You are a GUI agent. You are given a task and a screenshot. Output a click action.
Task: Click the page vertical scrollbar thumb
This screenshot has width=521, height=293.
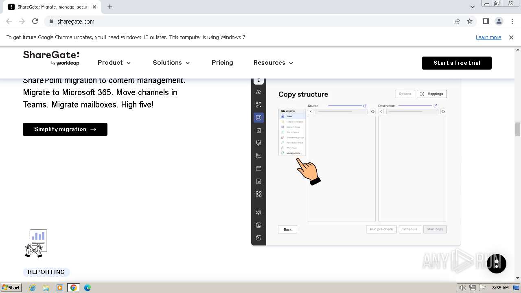click(x=518, y=129)
